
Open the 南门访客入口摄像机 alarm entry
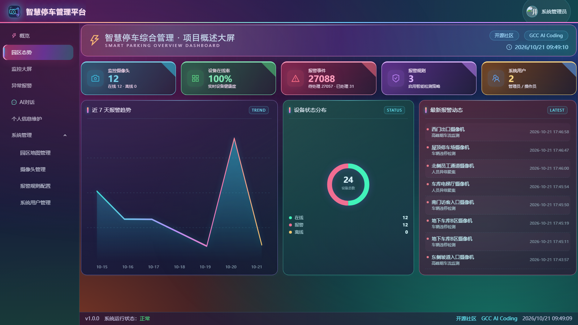[x=497, y=205]
